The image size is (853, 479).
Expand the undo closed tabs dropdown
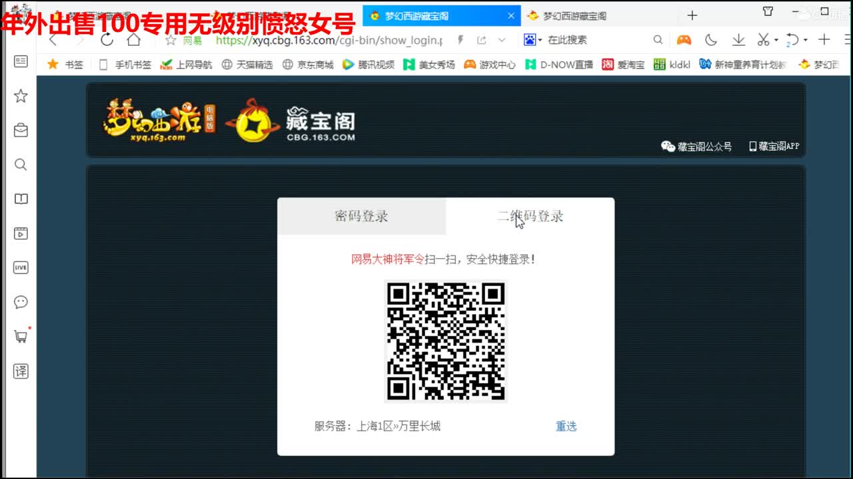[805, 41]
